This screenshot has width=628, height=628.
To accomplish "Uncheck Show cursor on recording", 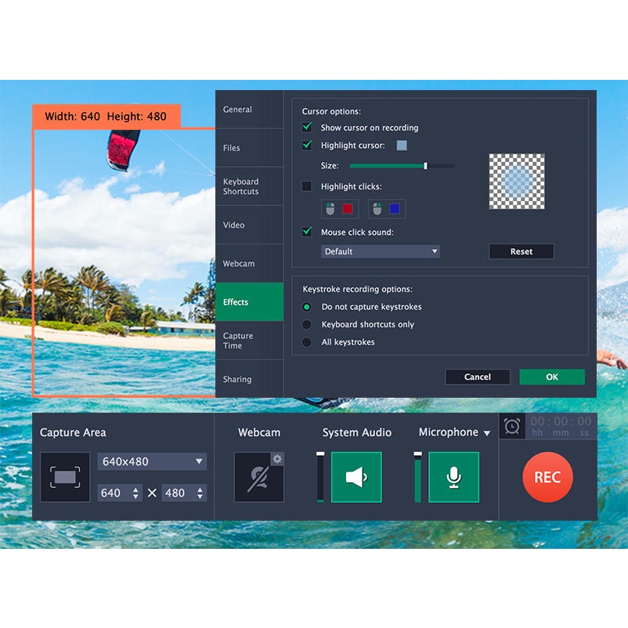I will 307,127.
